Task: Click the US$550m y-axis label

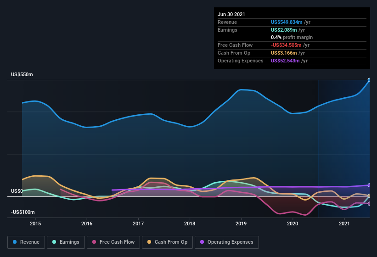Action: [22, 74]
